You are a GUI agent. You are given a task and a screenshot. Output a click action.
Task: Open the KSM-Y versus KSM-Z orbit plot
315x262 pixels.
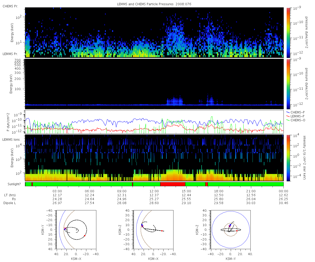point(231,230)
